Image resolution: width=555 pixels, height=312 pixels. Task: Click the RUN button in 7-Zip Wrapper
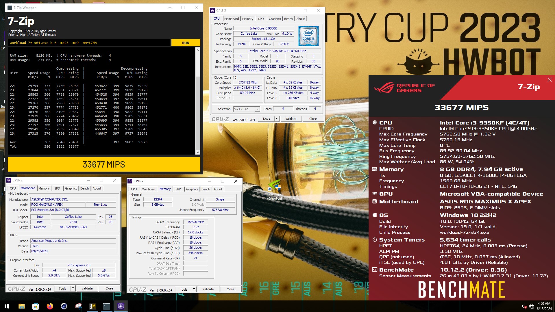point(186,43)
